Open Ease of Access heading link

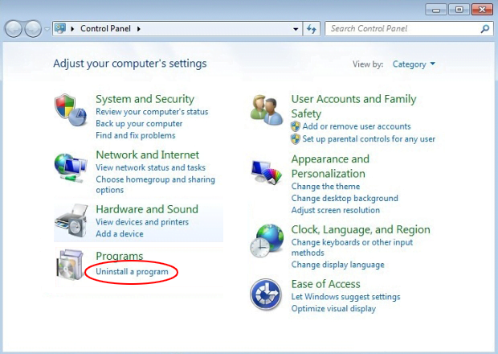pos(326,284)
